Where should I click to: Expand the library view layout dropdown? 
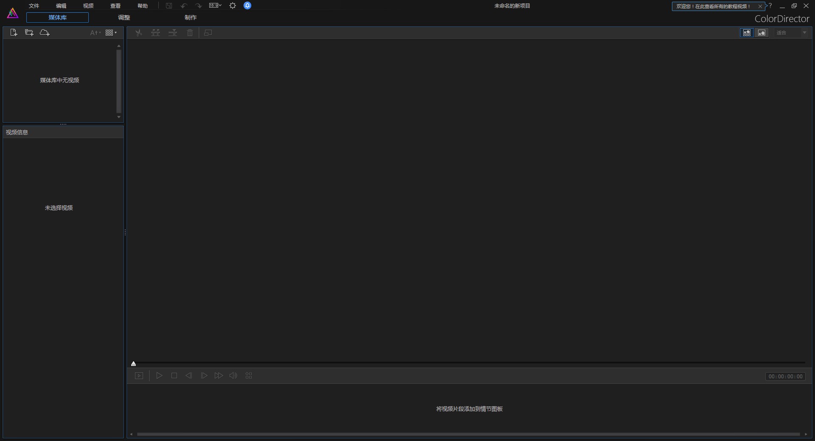point(111,32)
